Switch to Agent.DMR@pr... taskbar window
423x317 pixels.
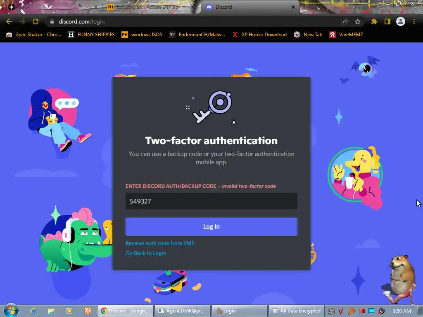[182, 311]
